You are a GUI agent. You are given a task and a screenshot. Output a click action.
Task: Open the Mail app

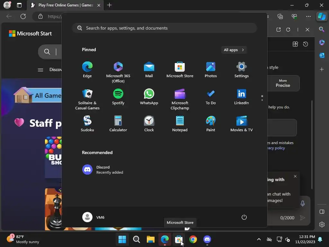[x=149, y=70]
